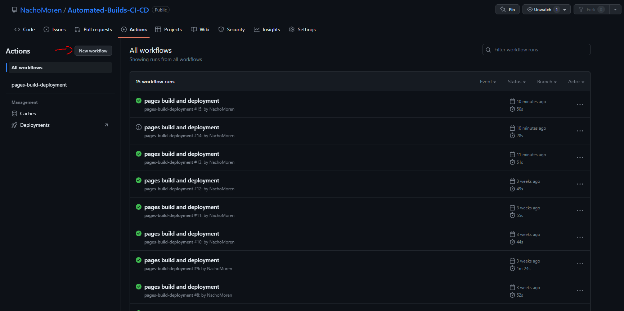Open the three-dot menu for run #13
This screenshot has height=311, width=624.
coord(580,158)
